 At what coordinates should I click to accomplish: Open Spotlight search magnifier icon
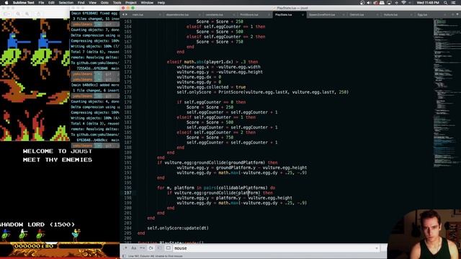pyautogui.click(x=446, y=3)
